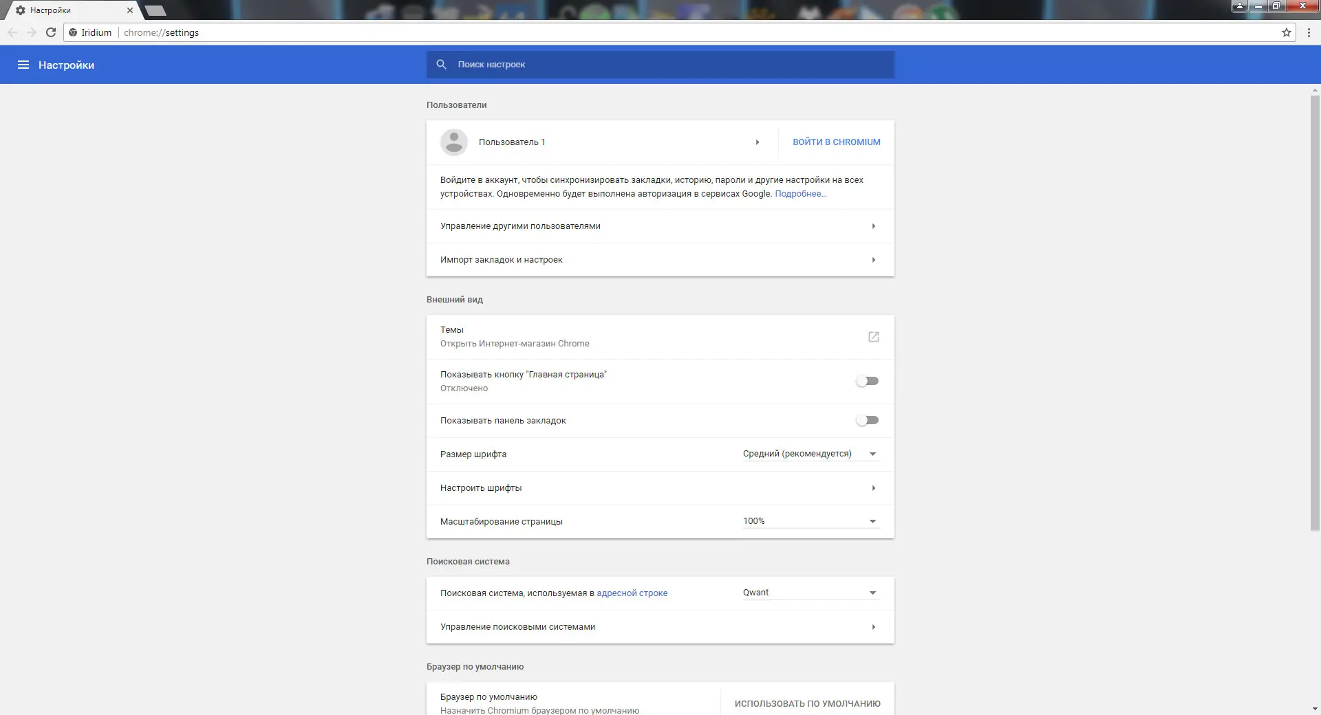This screenshot has width=1321, height=715.
Task: Click the адресной строке link
Action: pyautogui.click(x=632, y=593)
